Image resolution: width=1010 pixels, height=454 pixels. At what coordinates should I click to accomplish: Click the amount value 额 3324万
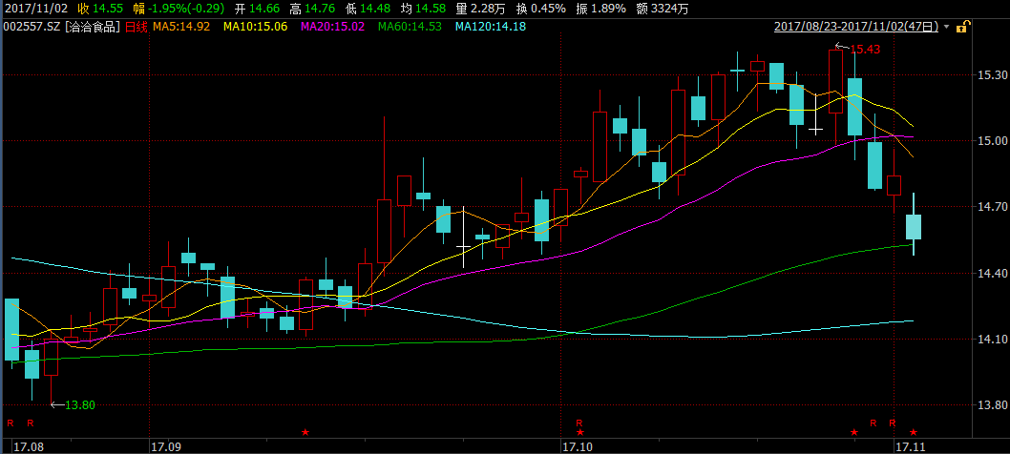click(663, 9)
